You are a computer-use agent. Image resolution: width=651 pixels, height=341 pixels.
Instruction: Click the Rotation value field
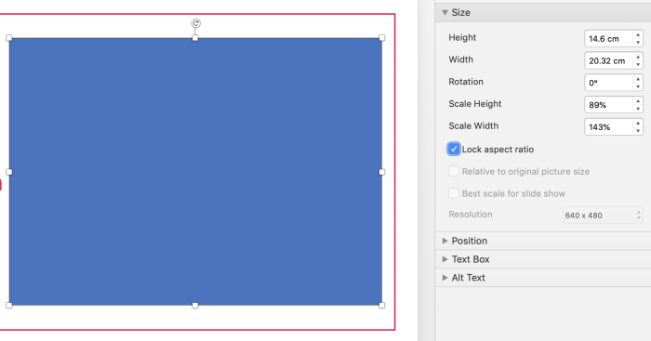(x=608, y=83)
